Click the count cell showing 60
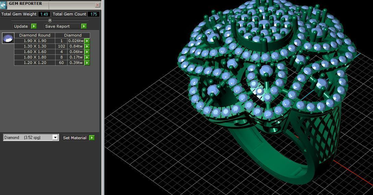The height and width of the screenshot is (195, 373). [x=61, y=63]
